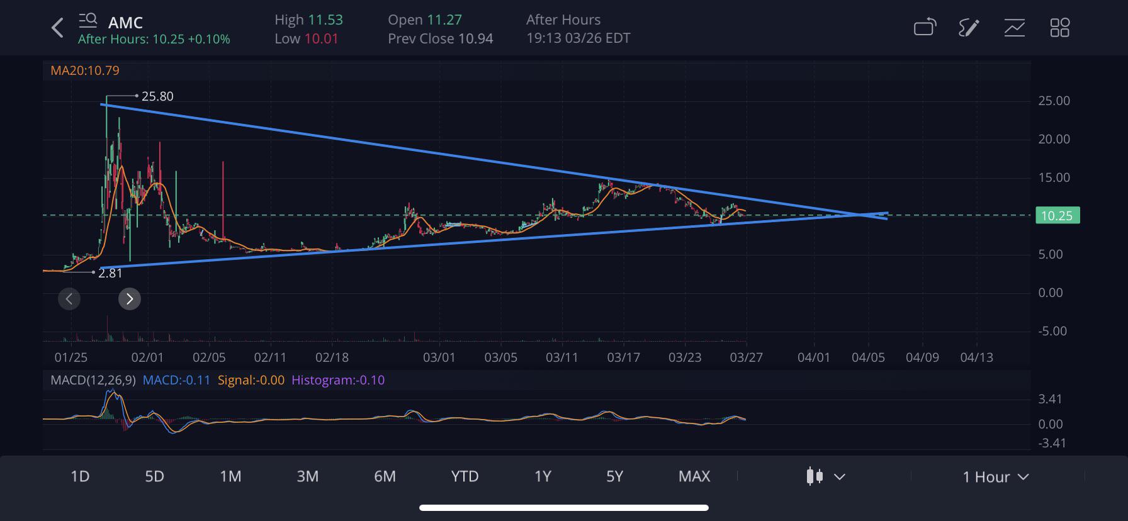
Task: Select the 5Y time range
Action: pos(614,476)
